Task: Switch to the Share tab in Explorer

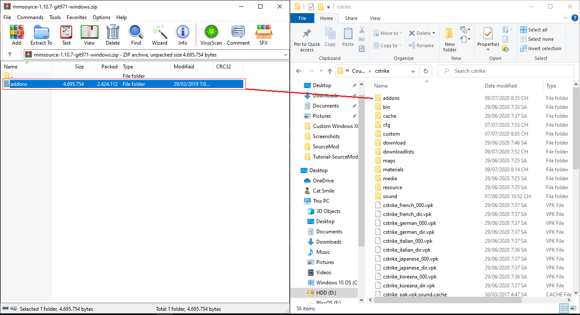Action: pyautogui.click(x=351, y=18)
